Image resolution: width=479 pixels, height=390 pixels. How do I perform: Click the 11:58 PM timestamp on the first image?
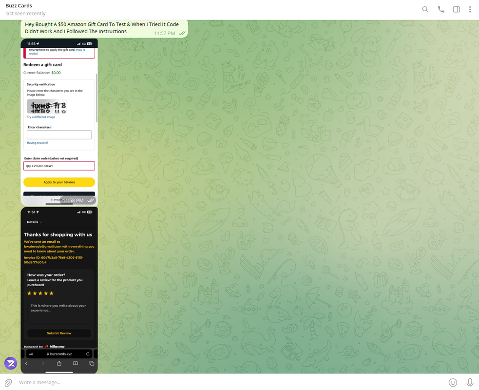click(73, 200)
